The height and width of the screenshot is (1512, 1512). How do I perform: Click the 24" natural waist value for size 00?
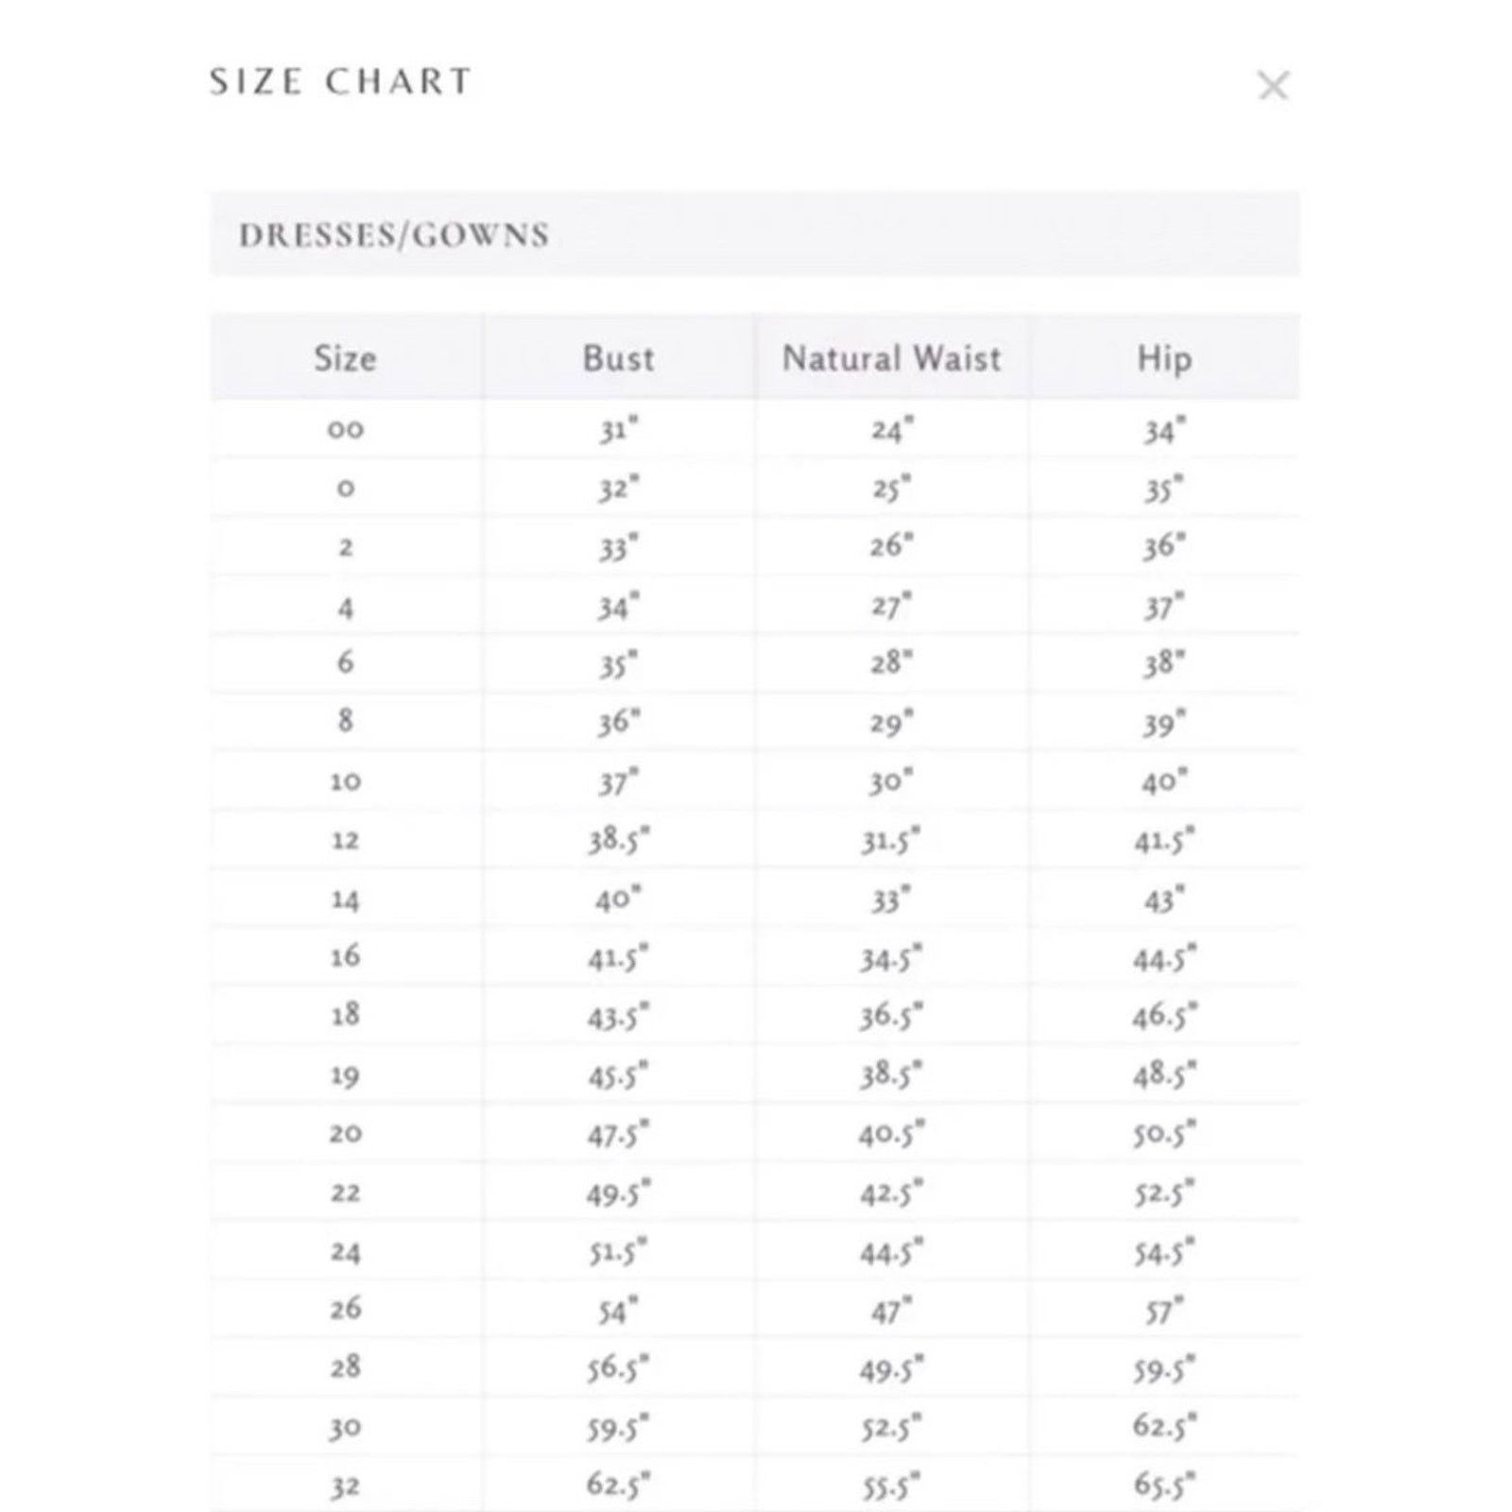click(x=891, y=430)
